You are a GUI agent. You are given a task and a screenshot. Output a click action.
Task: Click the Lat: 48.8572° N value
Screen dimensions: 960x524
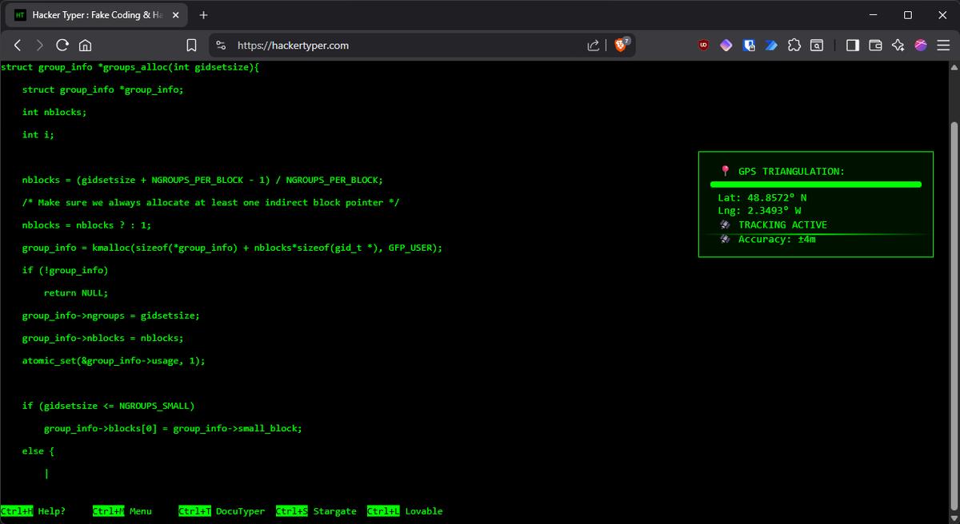[762, 197]
